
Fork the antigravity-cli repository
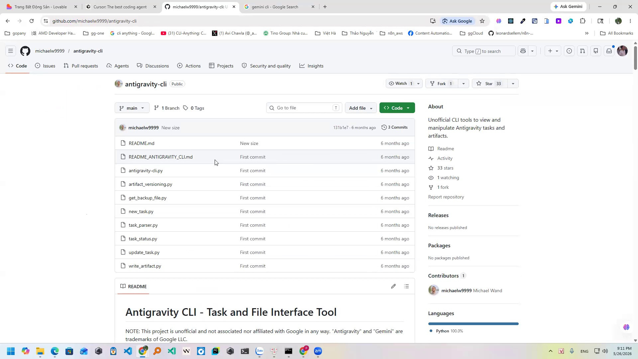[441, 84]
